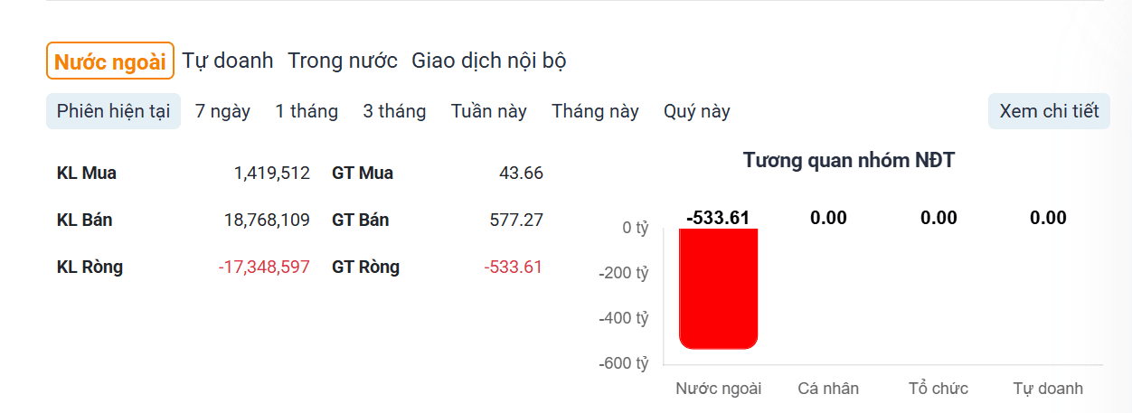Click the KL Ròng value -17,348,597
This screenshot has width=1132, height=413.
[264, 267]
